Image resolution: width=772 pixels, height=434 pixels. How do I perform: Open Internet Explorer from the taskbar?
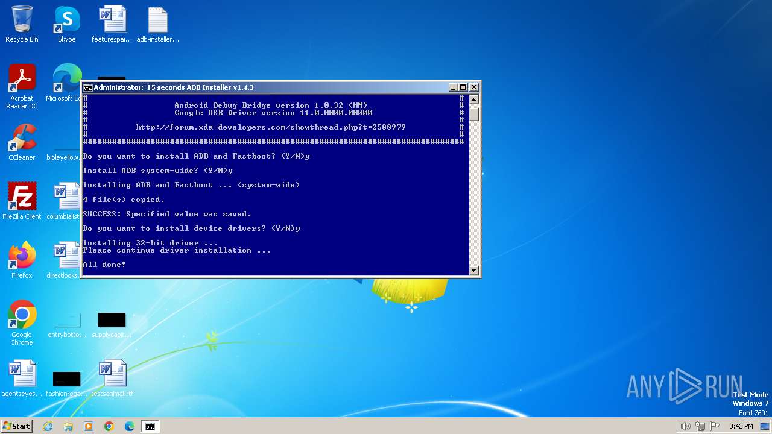click(x=48, y=426)
